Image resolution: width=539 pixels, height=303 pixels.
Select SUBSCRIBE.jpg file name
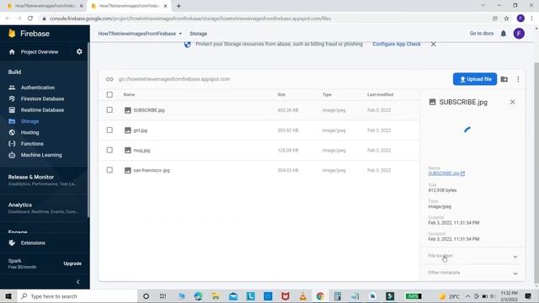pos(149,110)
